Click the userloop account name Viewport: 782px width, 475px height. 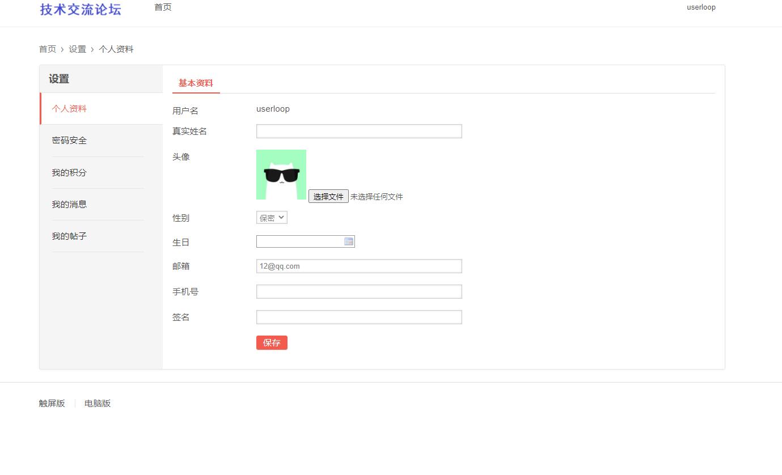pyautogui.click(x=701, y=7)
